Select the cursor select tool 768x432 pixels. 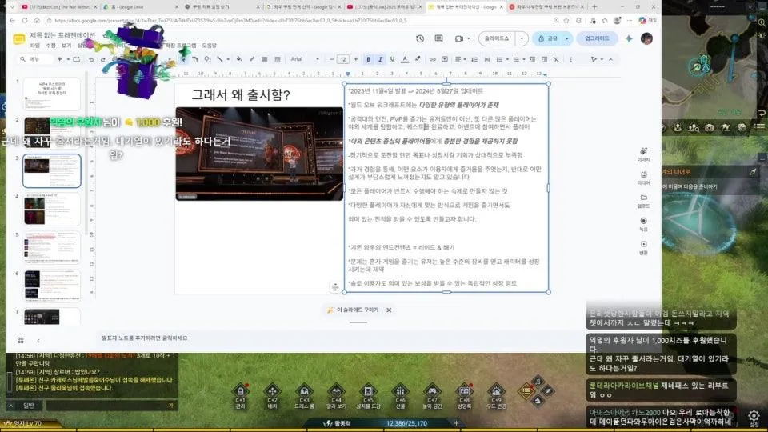coord(183,59)
